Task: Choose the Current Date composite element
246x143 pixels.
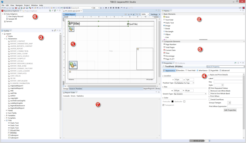Action: pyautogui.click(x=171, y=50)
